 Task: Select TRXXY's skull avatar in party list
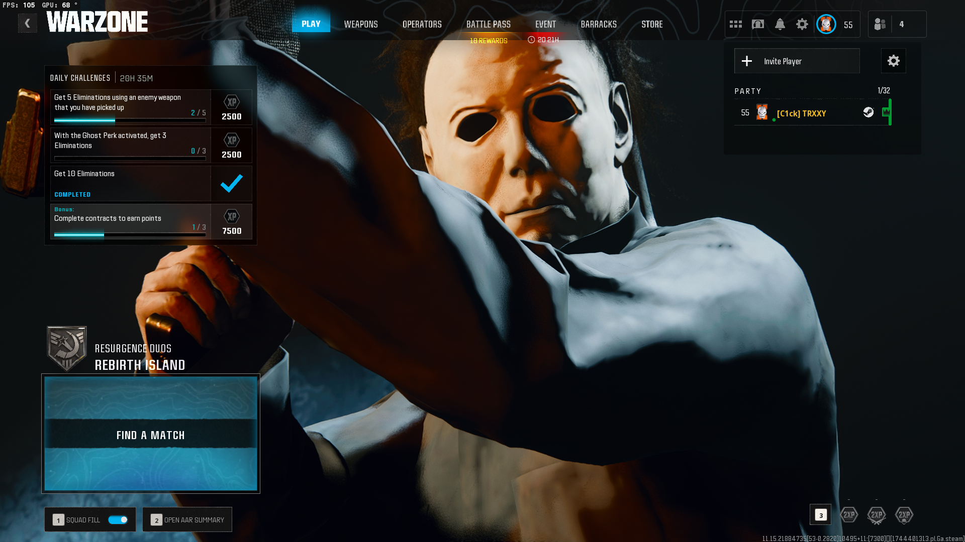[x=762, y=112]
